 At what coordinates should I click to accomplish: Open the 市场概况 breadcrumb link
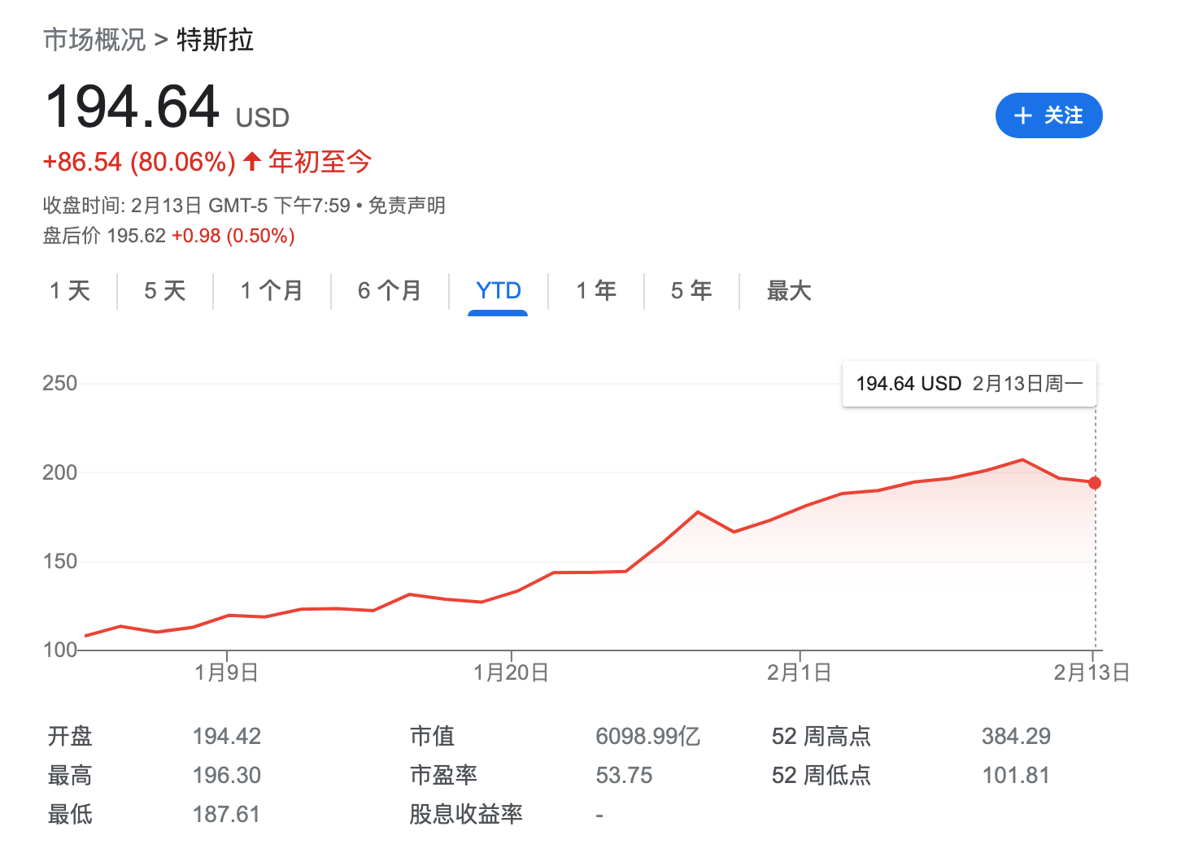click(x=92, y=39)
